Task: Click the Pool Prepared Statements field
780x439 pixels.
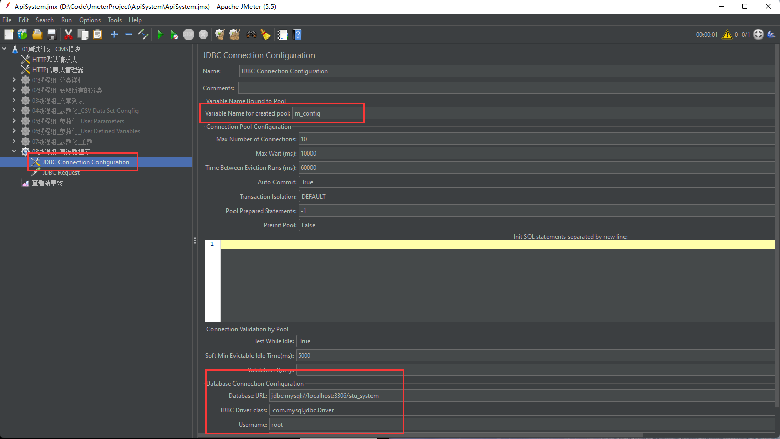Action: (537, 211)
